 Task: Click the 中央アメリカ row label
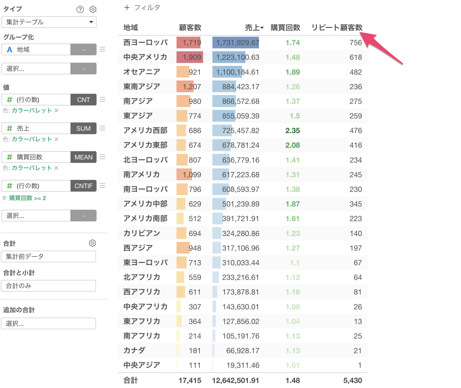click(x=145, y=57)
